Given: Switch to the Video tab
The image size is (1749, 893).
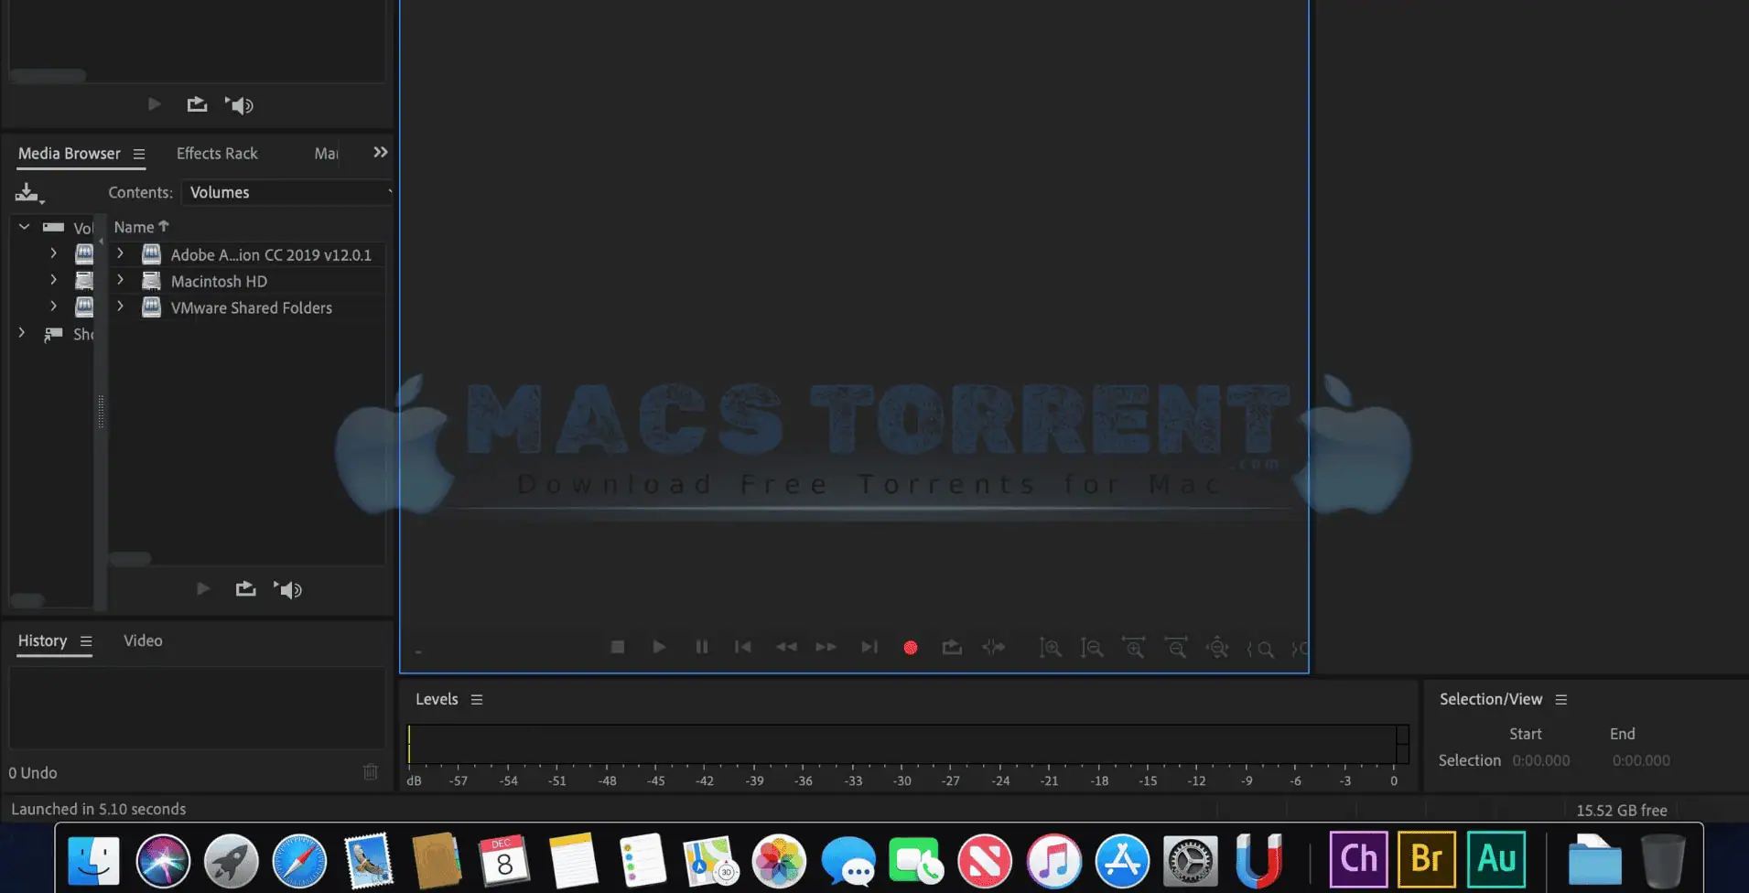Looking at the screenshot, I should tap(143, 640).
